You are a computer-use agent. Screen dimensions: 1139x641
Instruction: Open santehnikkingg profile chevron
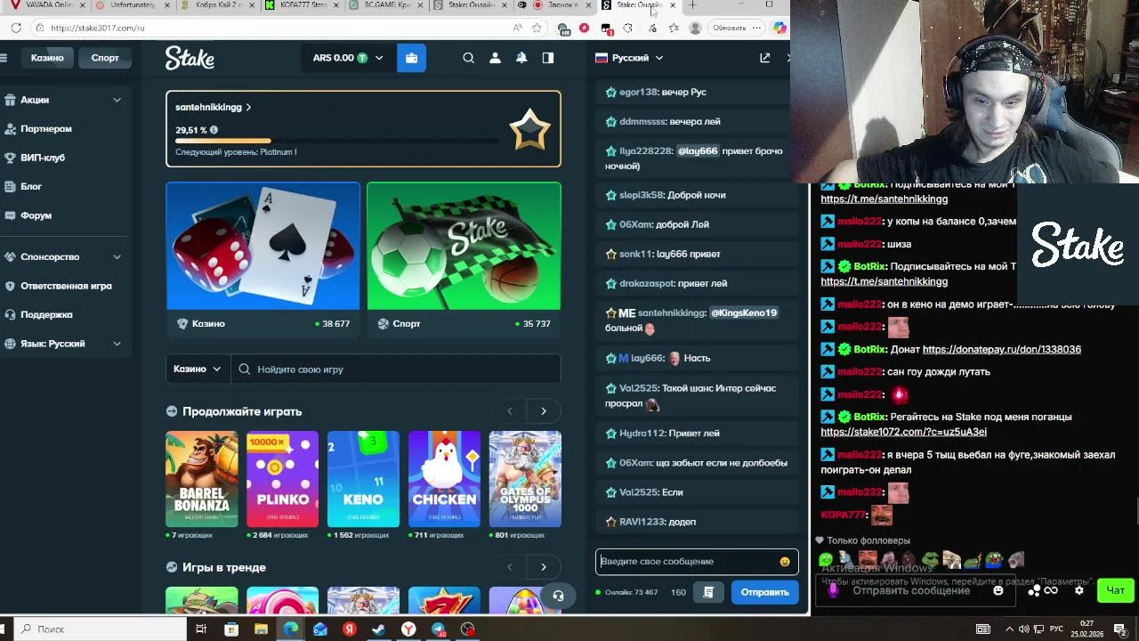248,108
